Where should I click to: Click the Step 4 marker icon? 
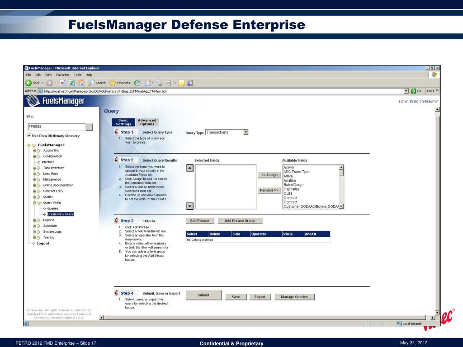click(116, 293)
